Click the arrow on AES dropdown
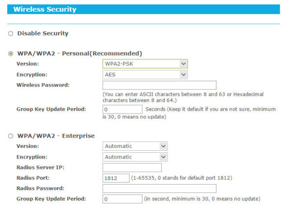This screenshot has height=209, width=284. 184,74
